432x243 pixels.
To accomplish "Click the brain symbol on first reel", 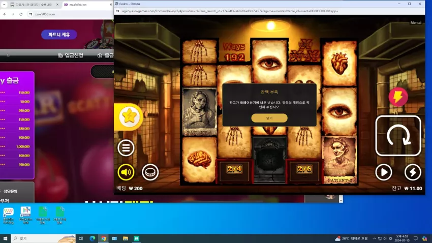I will (199, 160).
